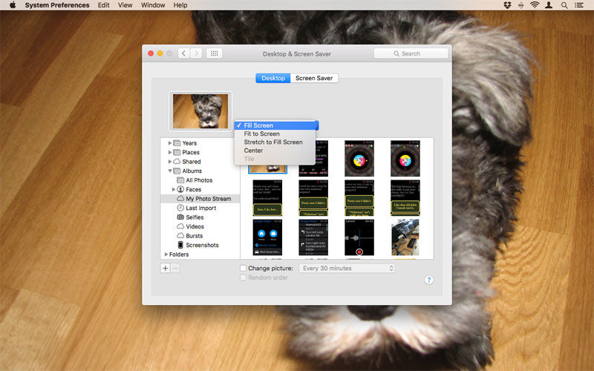
Task: Add a folder with the plus button
Action: 165,268
